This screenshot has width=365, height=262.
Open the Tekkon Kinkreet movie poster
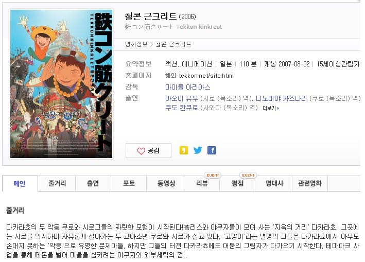click(x=61, y=84)
